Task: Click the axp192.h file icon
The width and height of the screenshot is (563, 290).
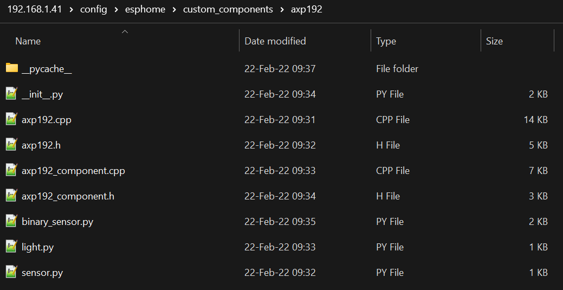Action: click(12, 145)
